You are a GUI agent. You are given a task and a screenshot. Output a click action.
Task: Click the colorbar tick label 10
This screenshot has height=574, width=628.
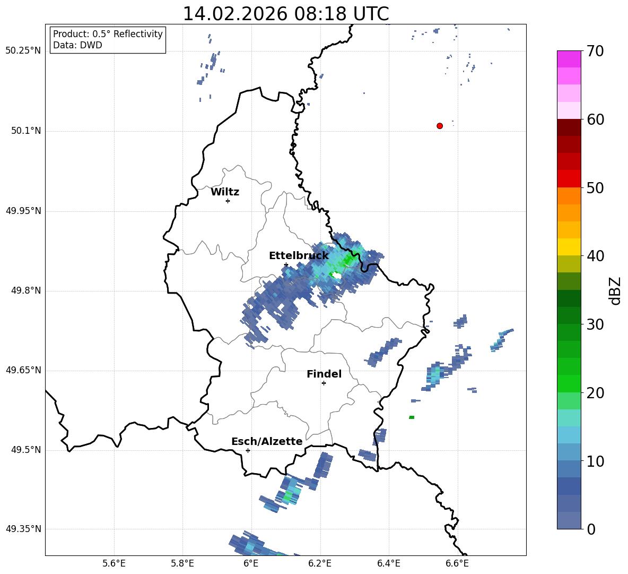coord(595,461)
